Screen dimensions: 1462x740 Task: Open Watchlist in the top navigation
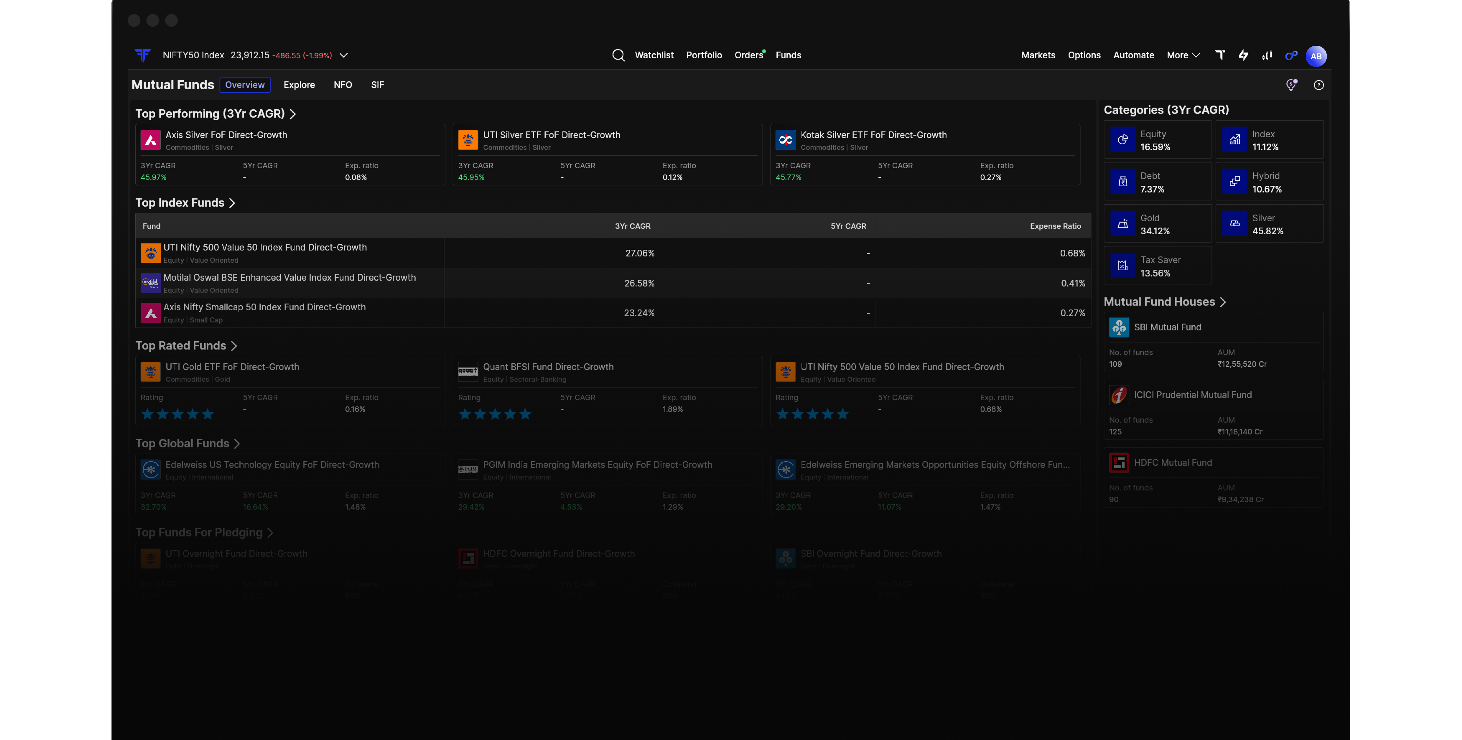coord(654,55)
